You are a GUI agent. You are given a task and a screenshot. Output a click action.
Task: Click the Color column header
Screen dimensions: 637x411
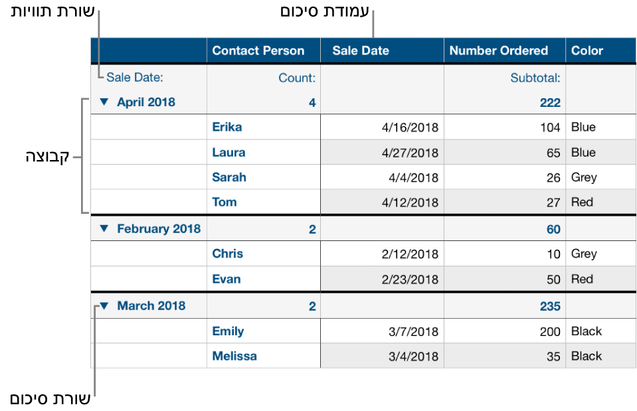(x=587, y=50)
